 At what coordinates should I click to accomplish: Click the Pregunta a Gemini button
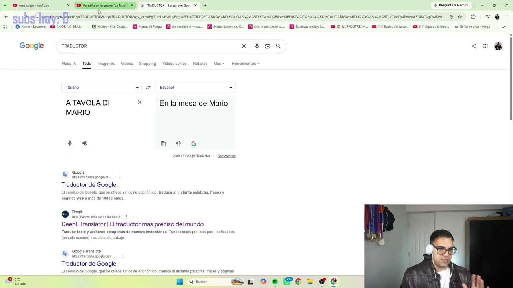(451, 5)
